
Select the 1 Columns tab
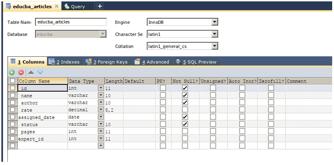click(x=27, y=62)
